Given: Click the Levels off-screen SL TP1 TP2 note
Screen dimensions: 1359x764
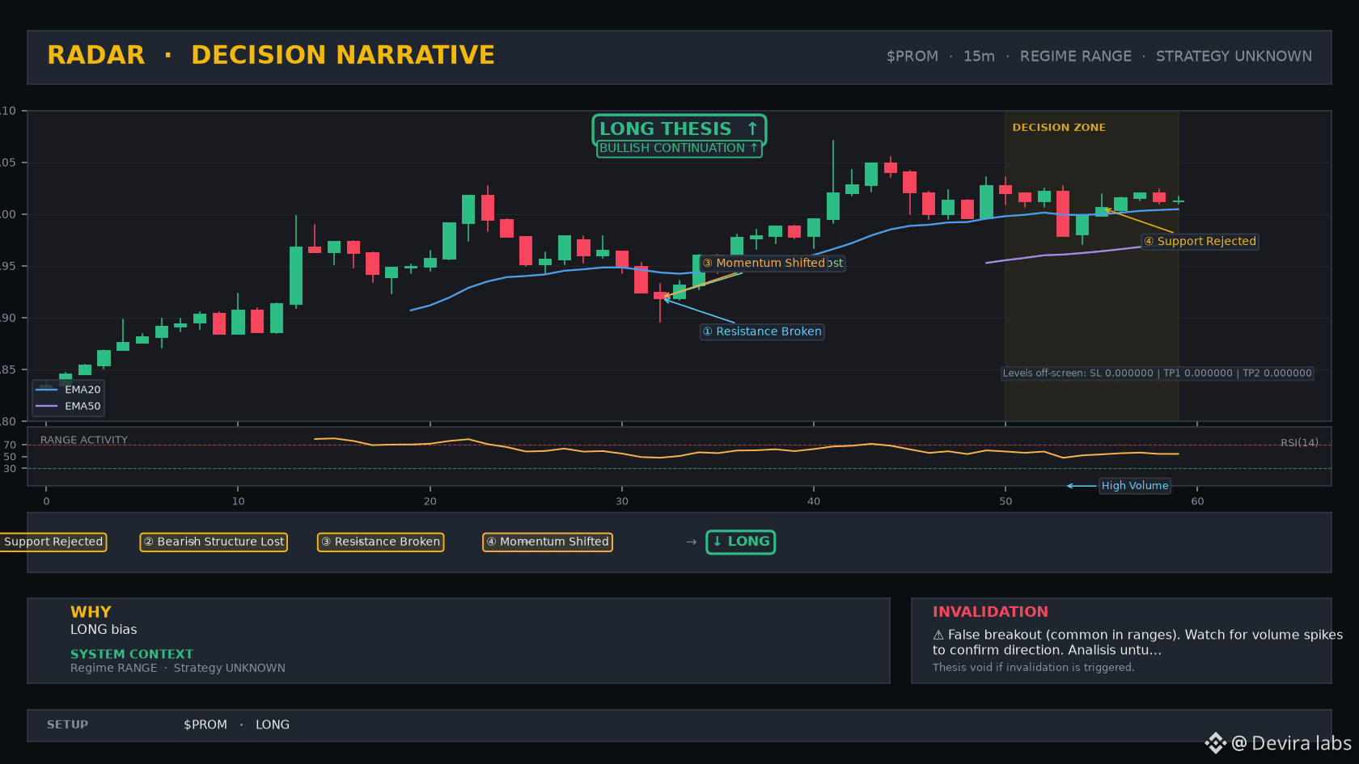Looking at the screenshot, I should [1157, 373].
